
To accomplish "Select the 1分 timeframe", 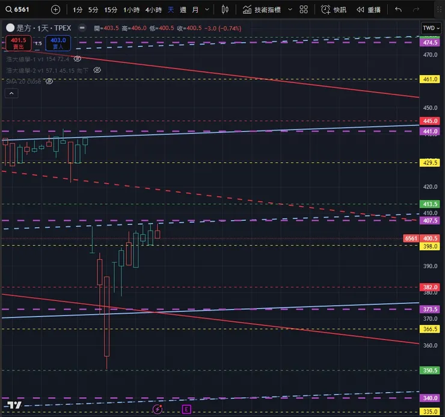I will coord(78,10).
